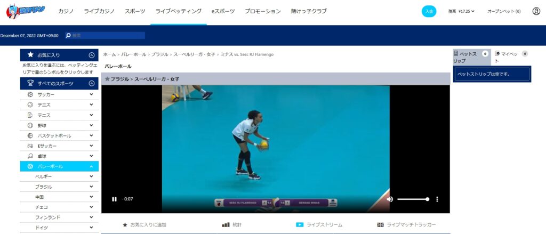Click the search magnifier icon
The image size is (546, 234).
68,35
